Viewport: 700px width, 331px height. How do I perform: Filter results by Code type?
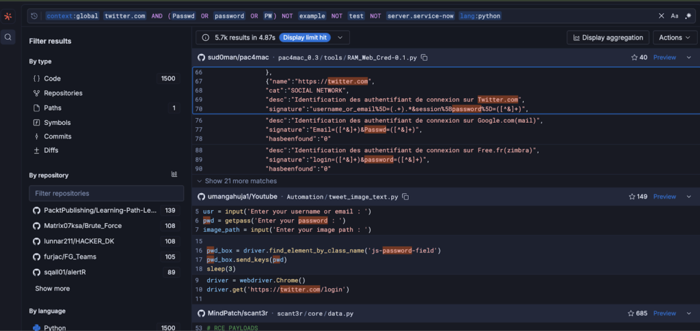[x=105, y=79]
